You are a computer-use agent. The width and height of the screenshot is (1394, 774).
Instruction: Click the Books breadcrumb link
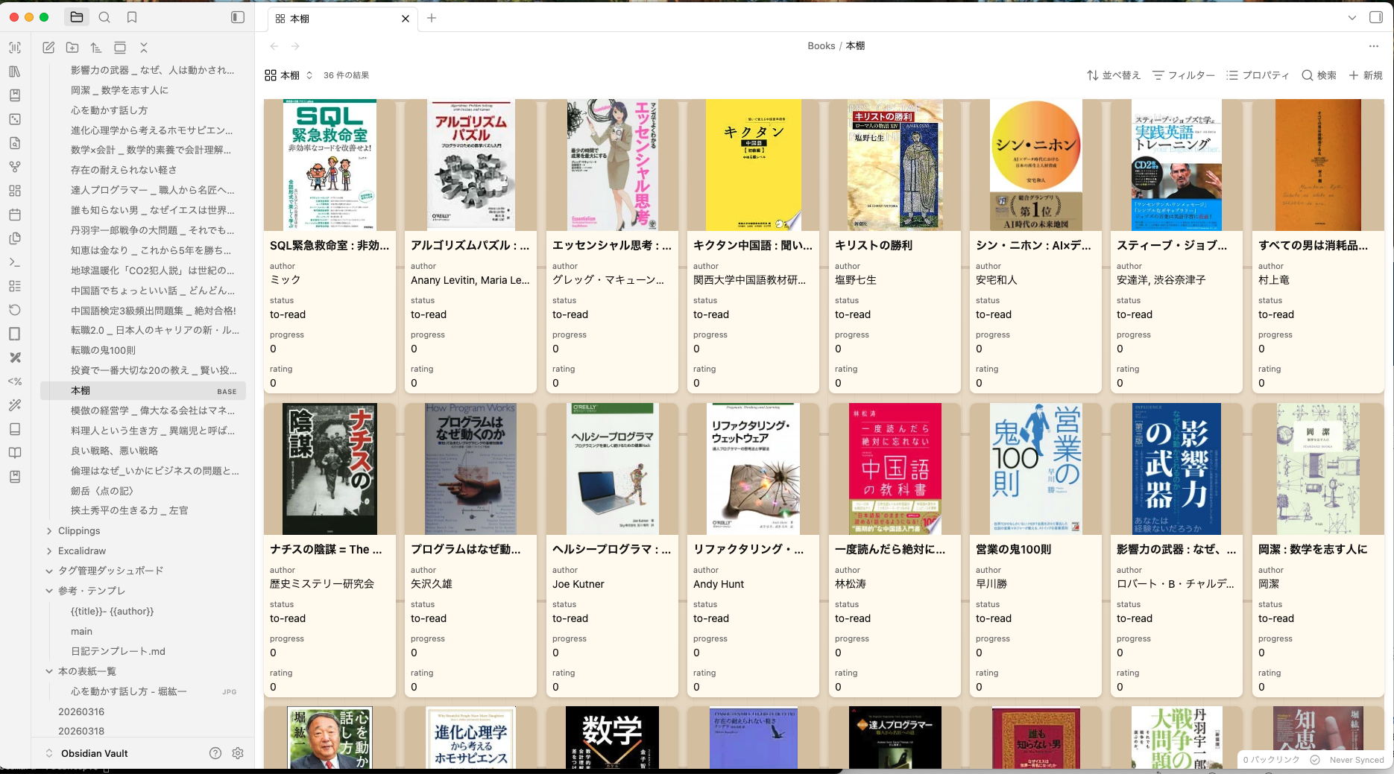pos(821,46)
